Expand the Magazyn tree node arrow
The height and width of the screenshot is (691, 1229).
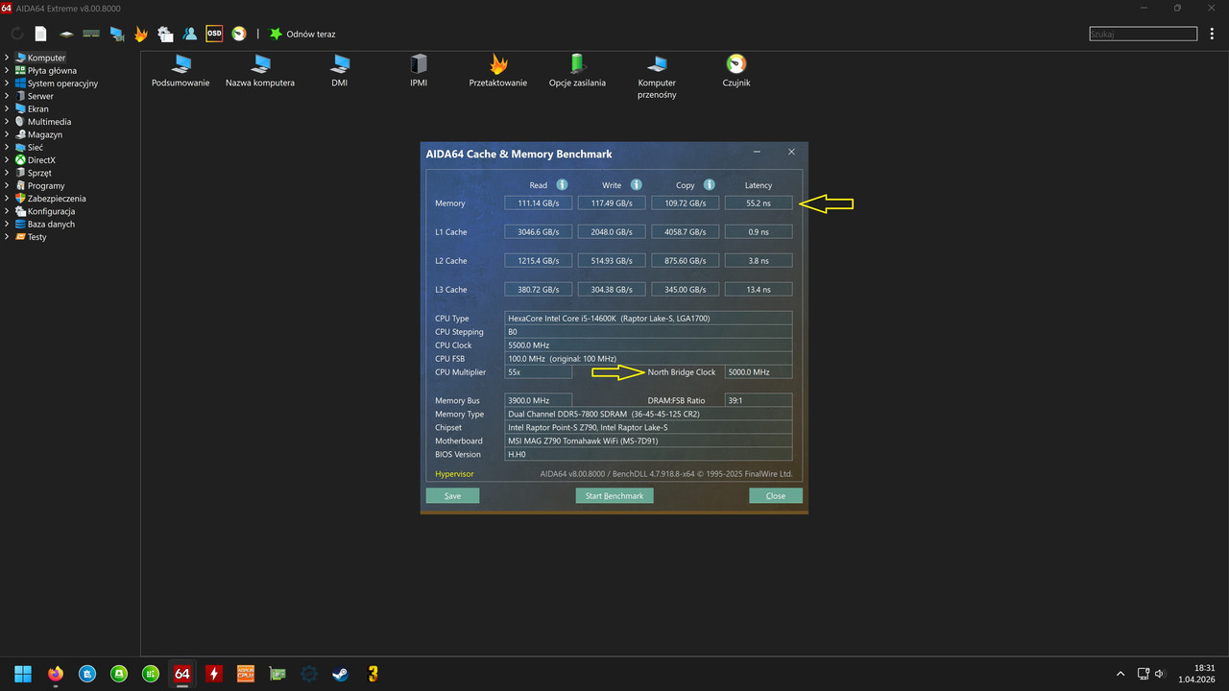point(7,134)
